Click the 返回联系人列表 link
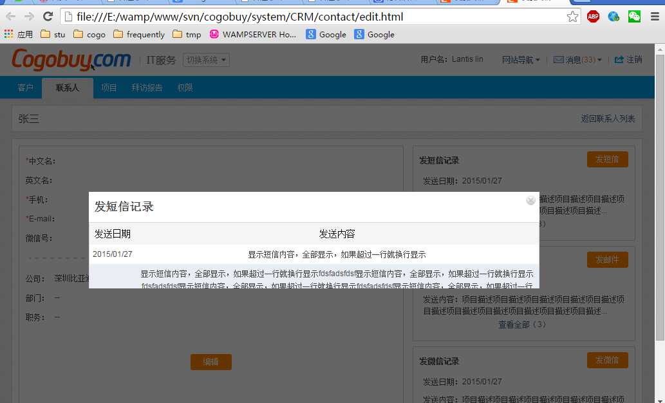Image resolution: width=665 pixels, height=403 pixels. [608, 119]
